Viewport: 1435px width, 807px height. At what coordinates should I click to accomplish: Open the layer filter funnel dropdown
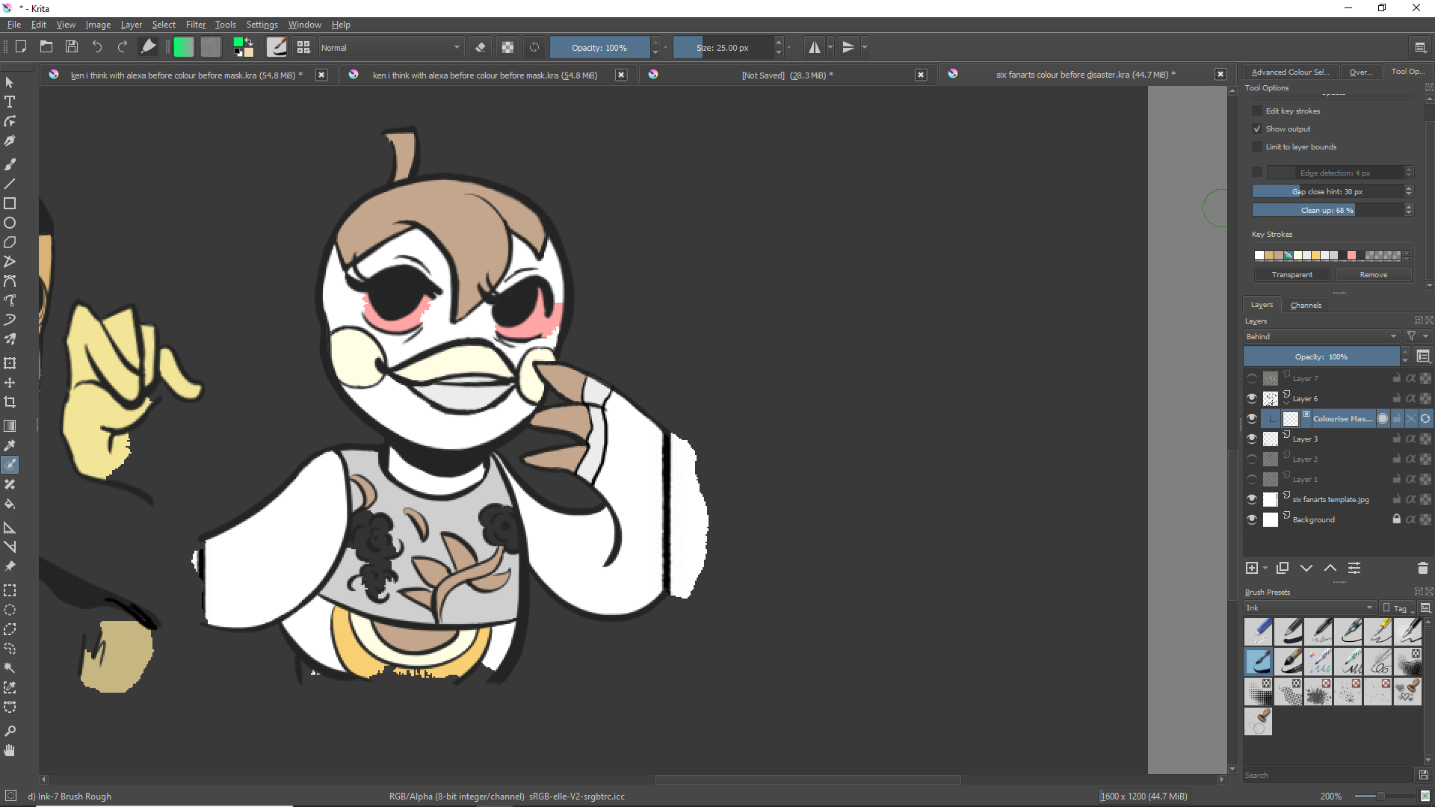pos(1417,336)
